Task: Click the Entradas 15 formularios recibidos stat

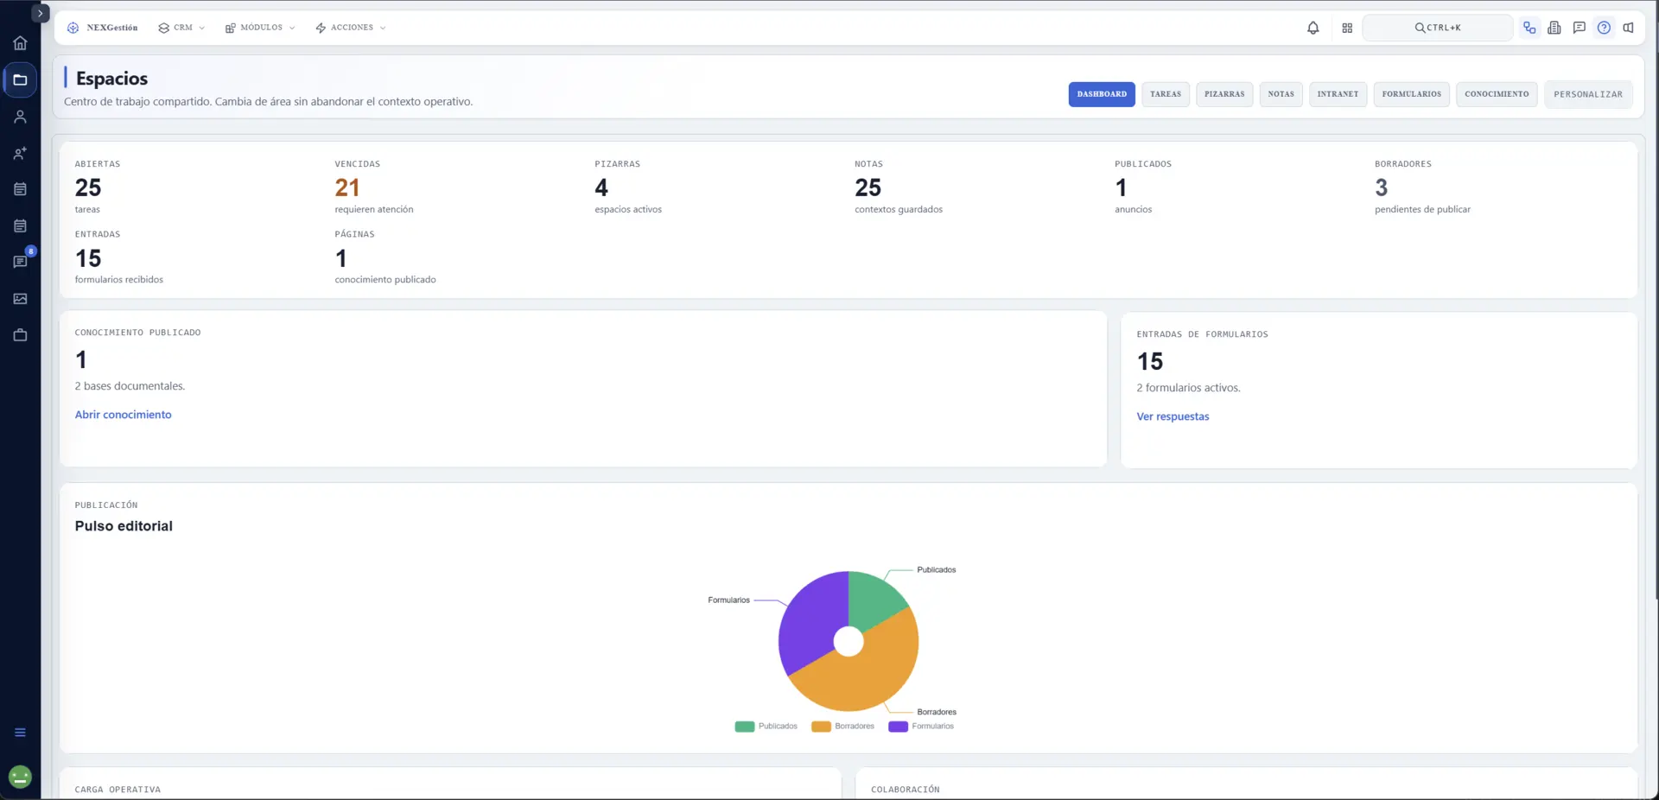Action: 118,257
